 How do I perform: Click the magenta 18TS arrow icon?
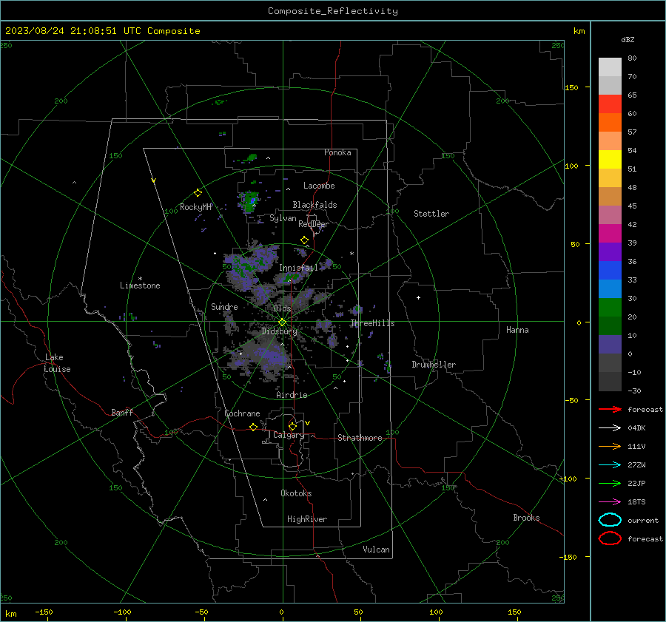pyautogui.click(x=610, y=502)
